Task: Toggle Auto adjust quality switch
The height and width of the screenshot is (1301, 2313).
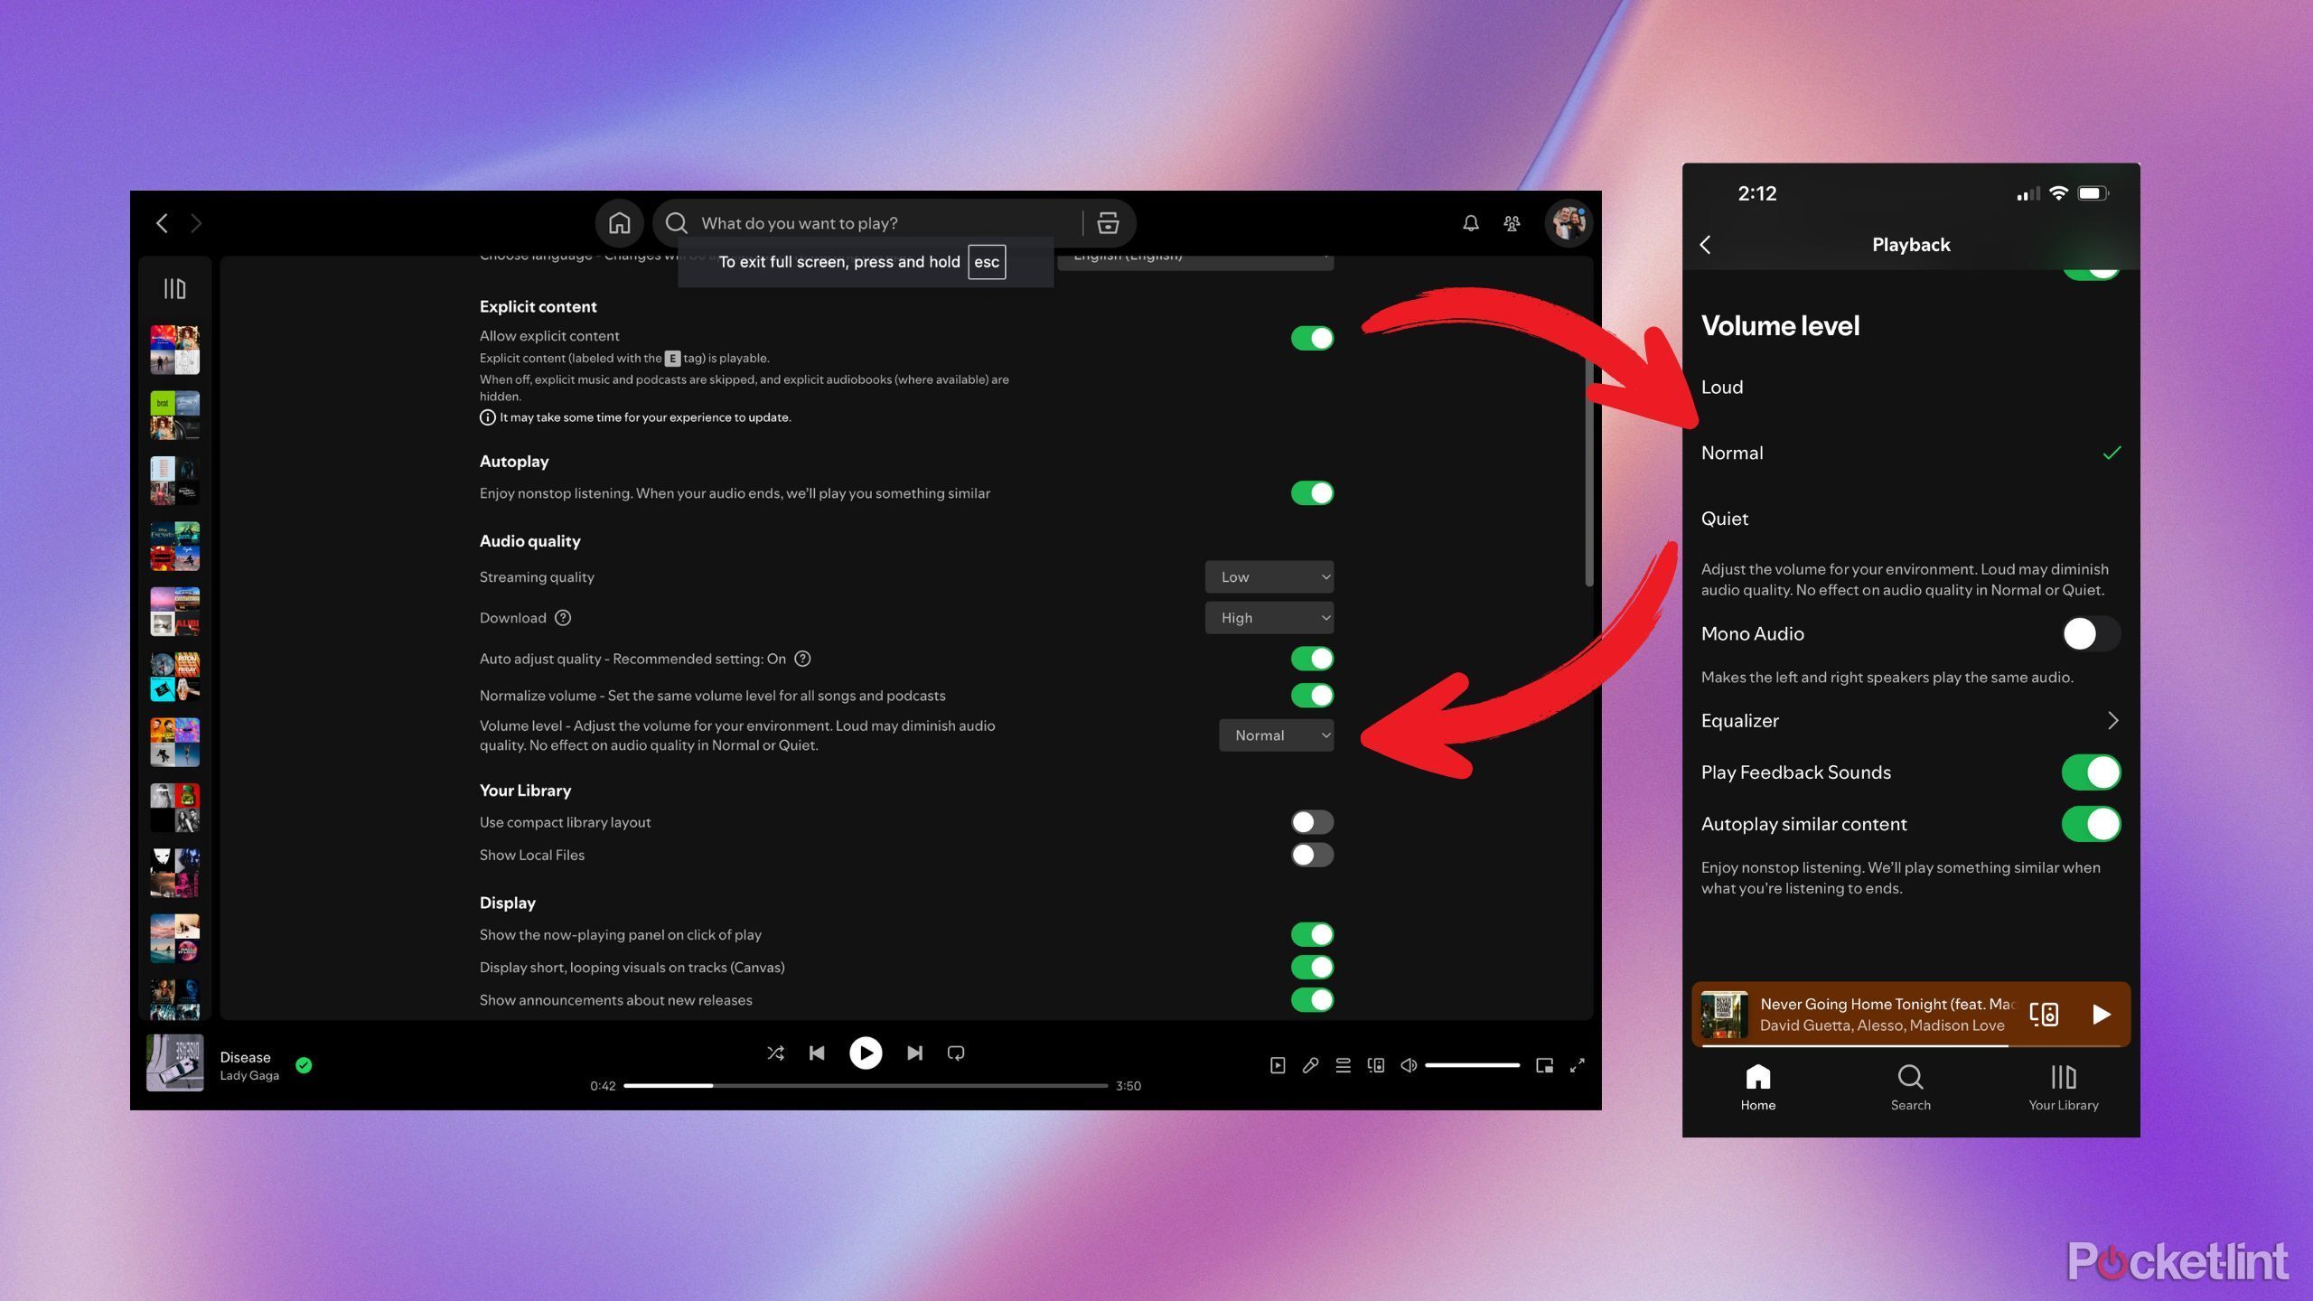Action: [x=1312, y=659]
